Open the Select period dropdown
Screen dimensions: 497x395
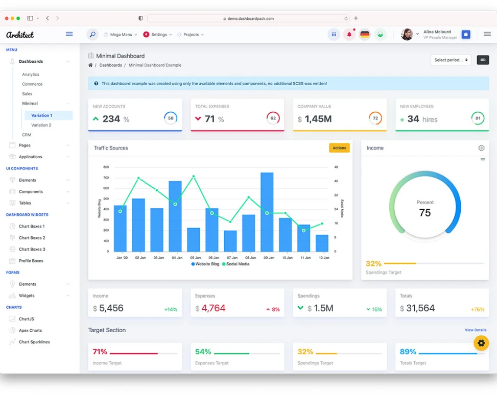click(x=451, y=60)
